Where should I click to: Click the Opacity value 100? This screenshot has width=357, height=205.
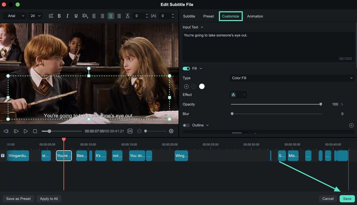click(x=335, y=104)
